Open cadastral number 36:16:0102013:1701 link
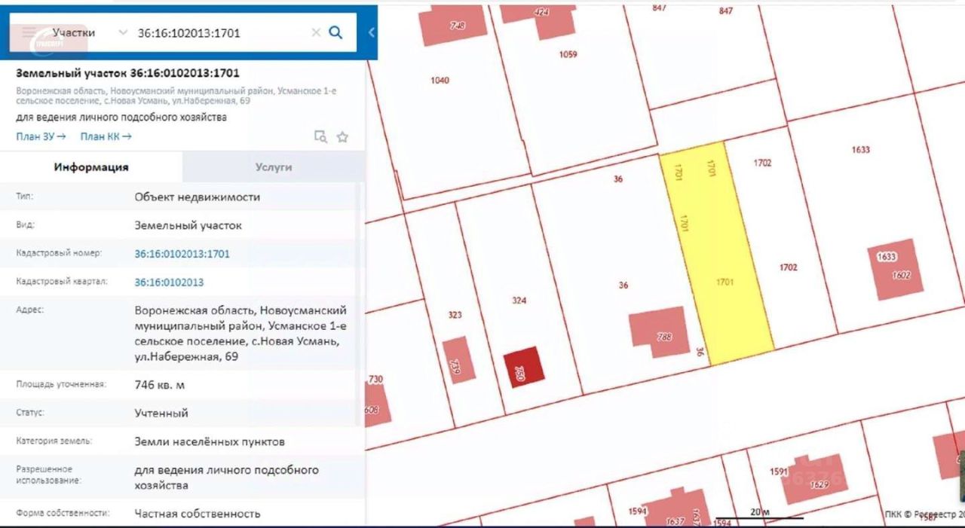 click(x=182, y=254)
